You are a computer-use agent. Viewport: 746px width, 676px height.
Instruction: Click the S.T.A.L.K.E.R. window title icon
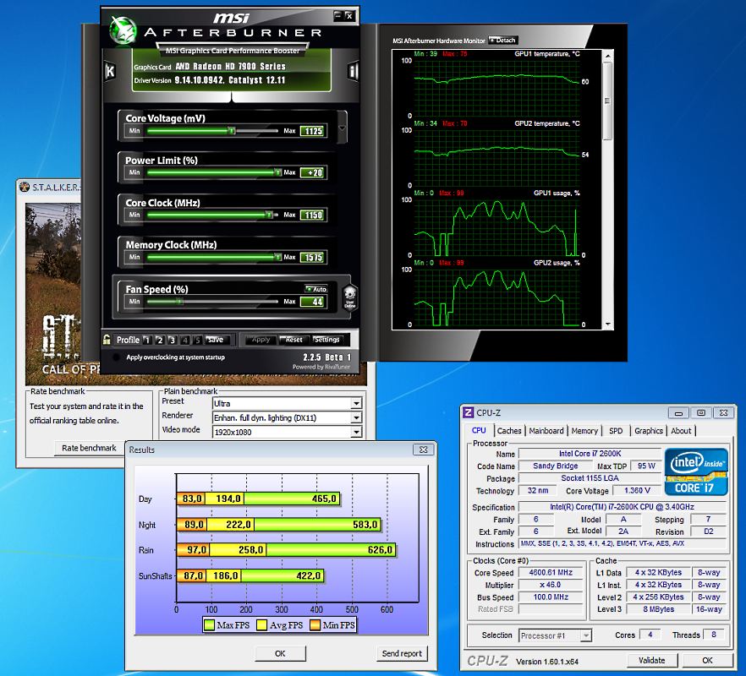(x=25, y=187)
